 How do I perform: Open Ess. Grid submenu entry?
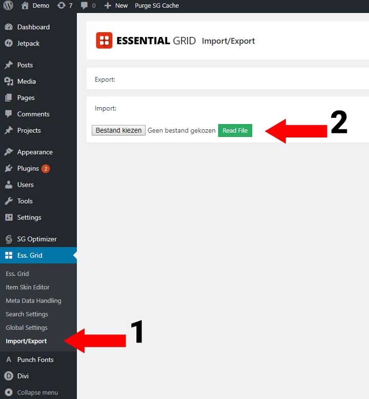pyautogui.click(x=17, y=273)
